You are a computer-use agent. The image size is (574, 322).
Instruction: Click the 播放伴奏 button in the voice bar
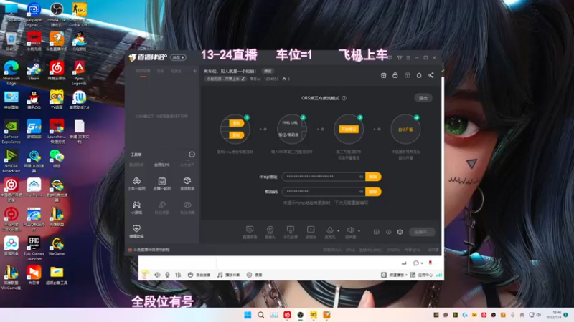(229, 275)
